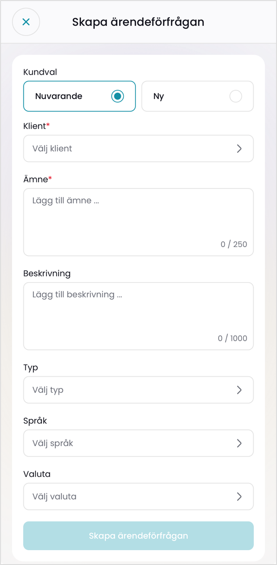Click the '0 / 1000' character counter
The width and height of the screenshot is (277, 565).
click(233, 338)
